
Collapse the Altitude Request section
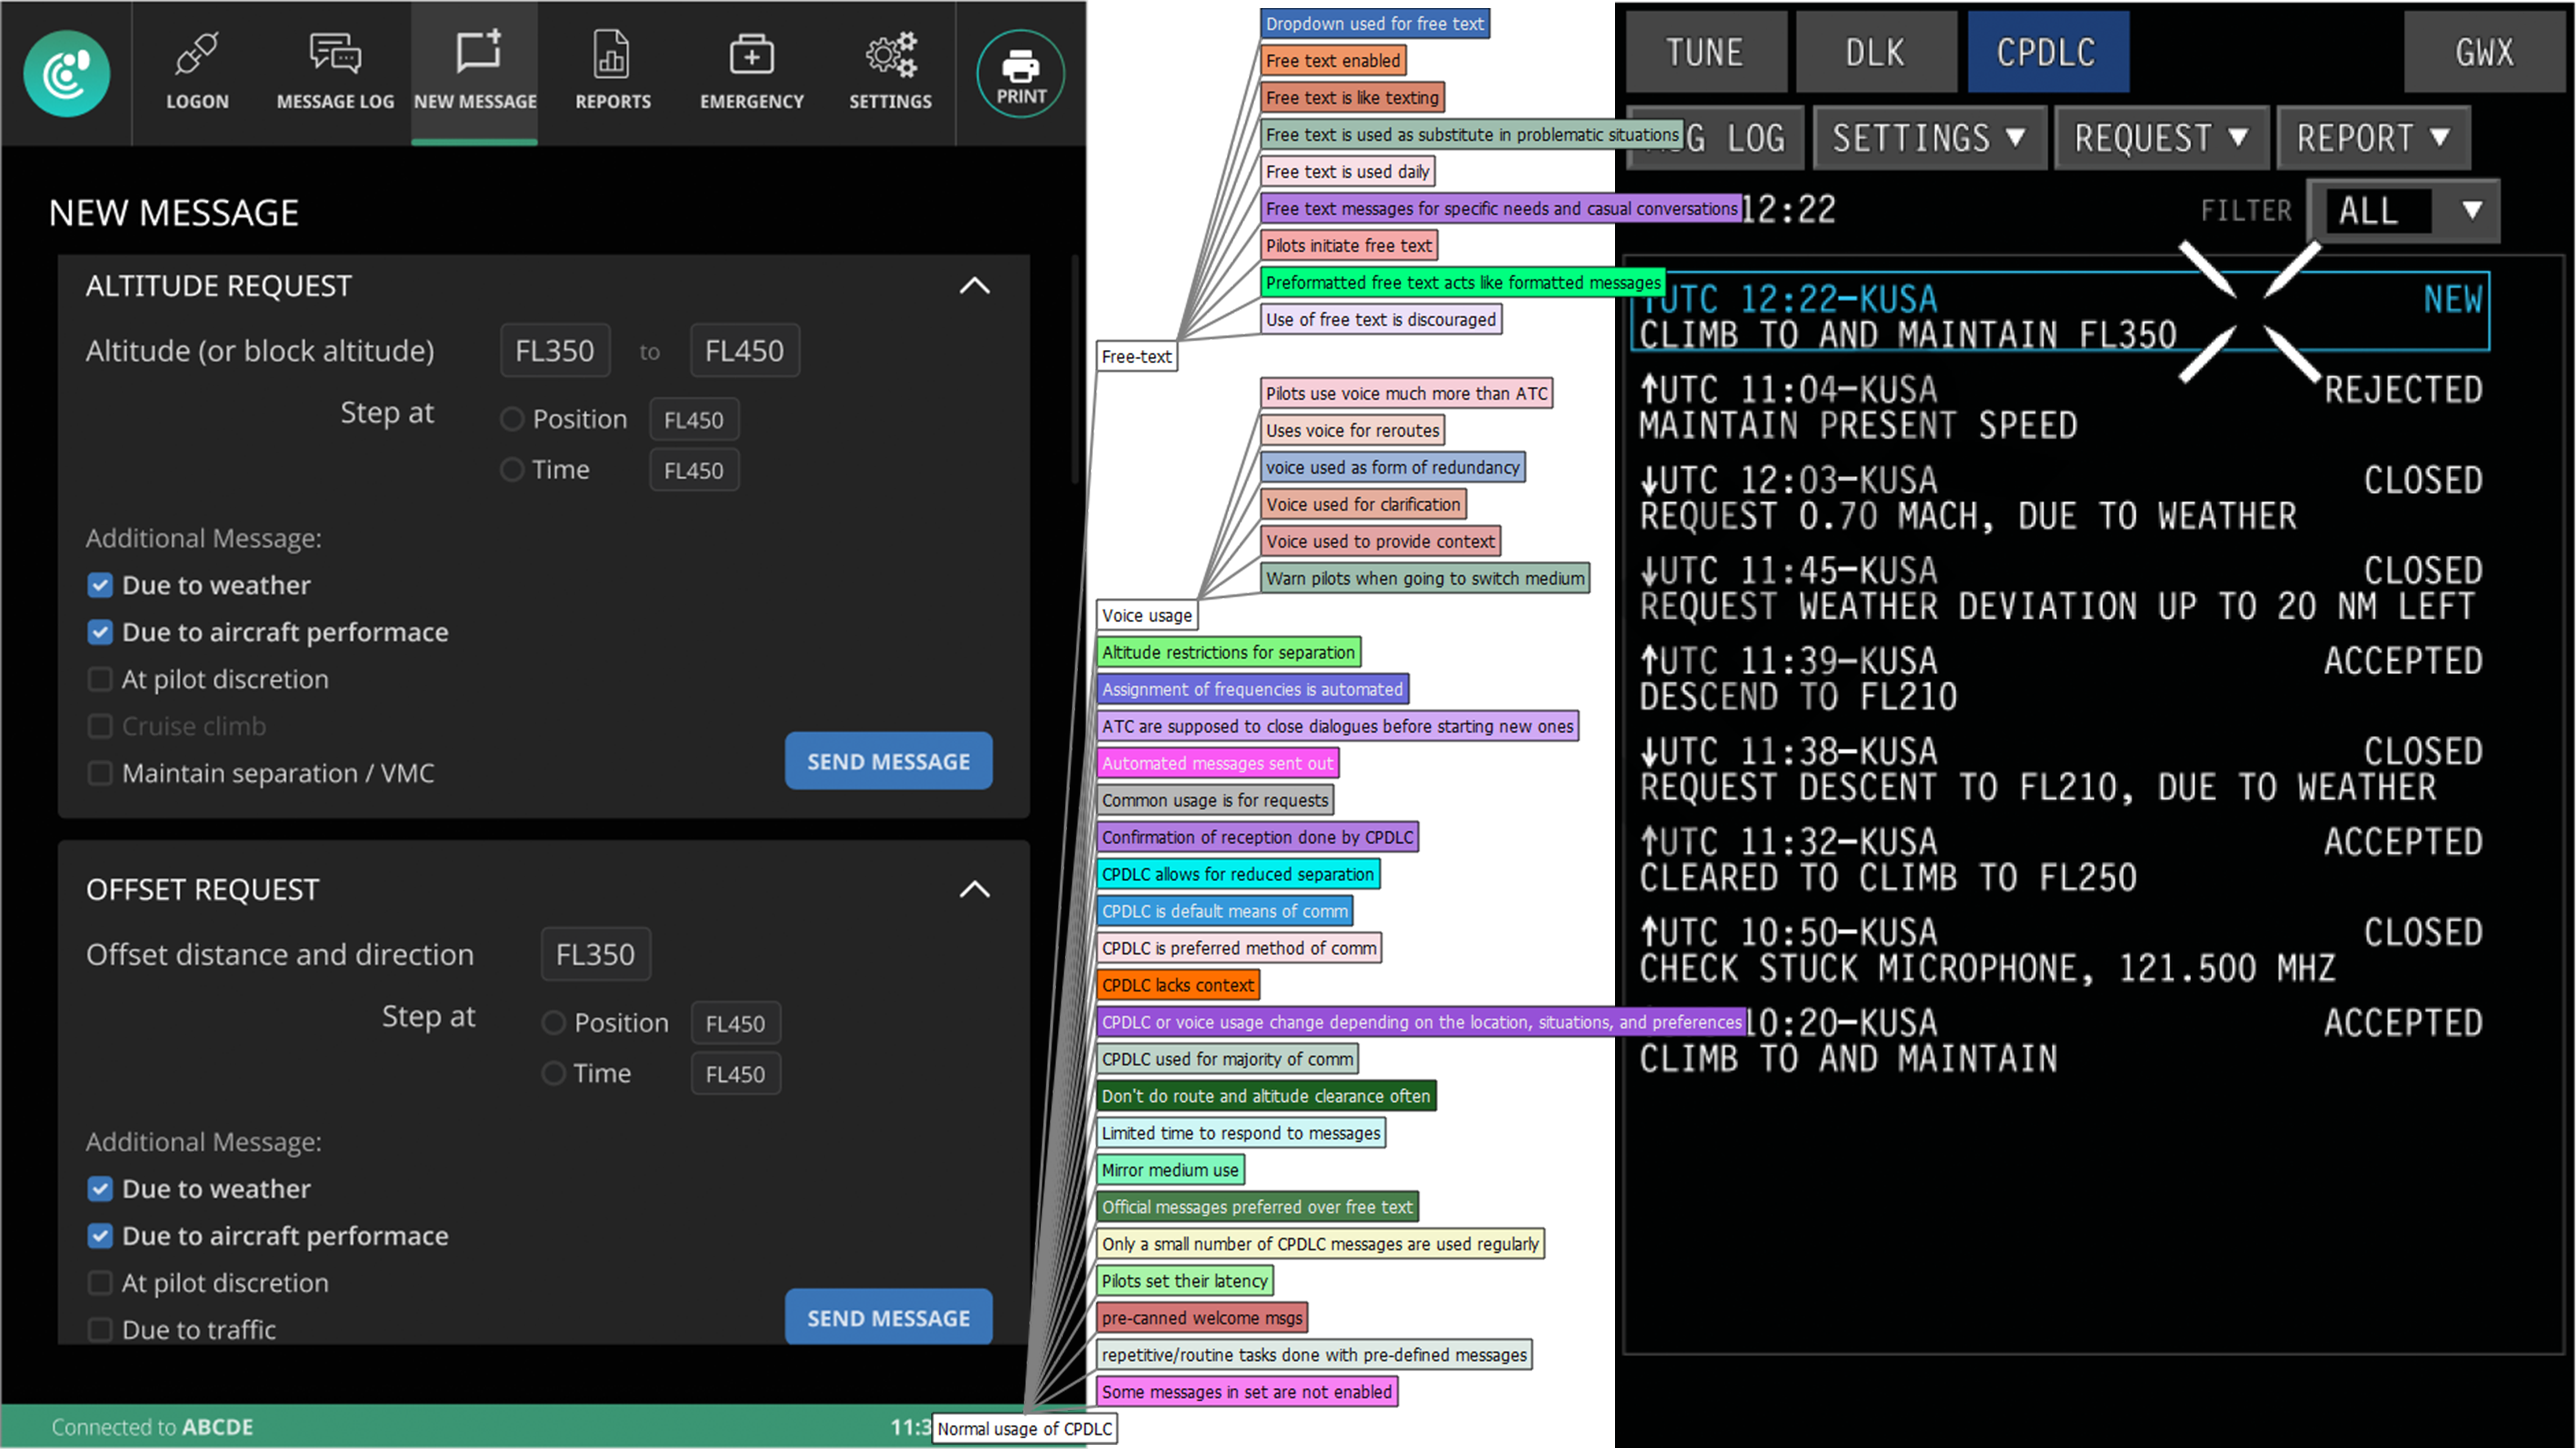click(974, 286)
